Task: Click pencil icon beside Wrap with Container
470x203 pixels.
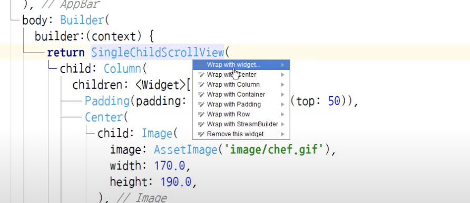Action: click(x=201, y=94)
